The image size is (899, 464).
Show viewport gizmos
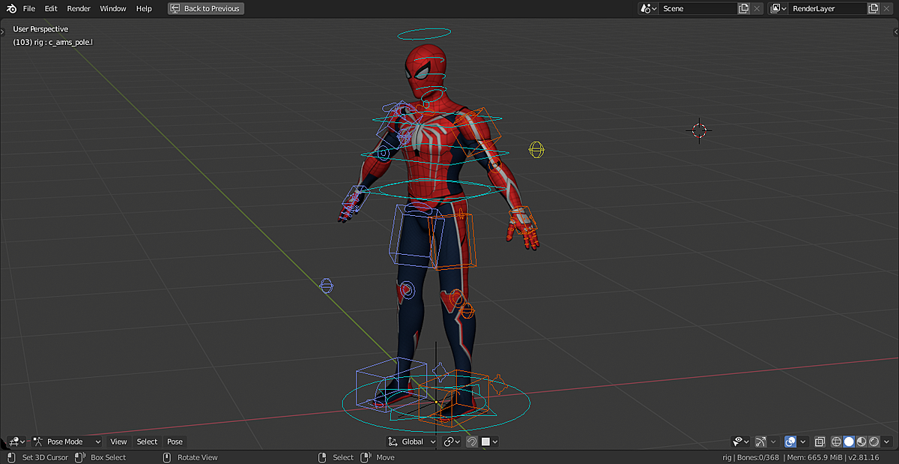(760, 442)
